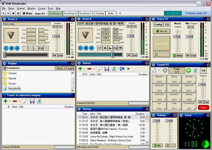Screen dimensions: 212x150
Task: Open the Layout menu
Action: (42, 8)
